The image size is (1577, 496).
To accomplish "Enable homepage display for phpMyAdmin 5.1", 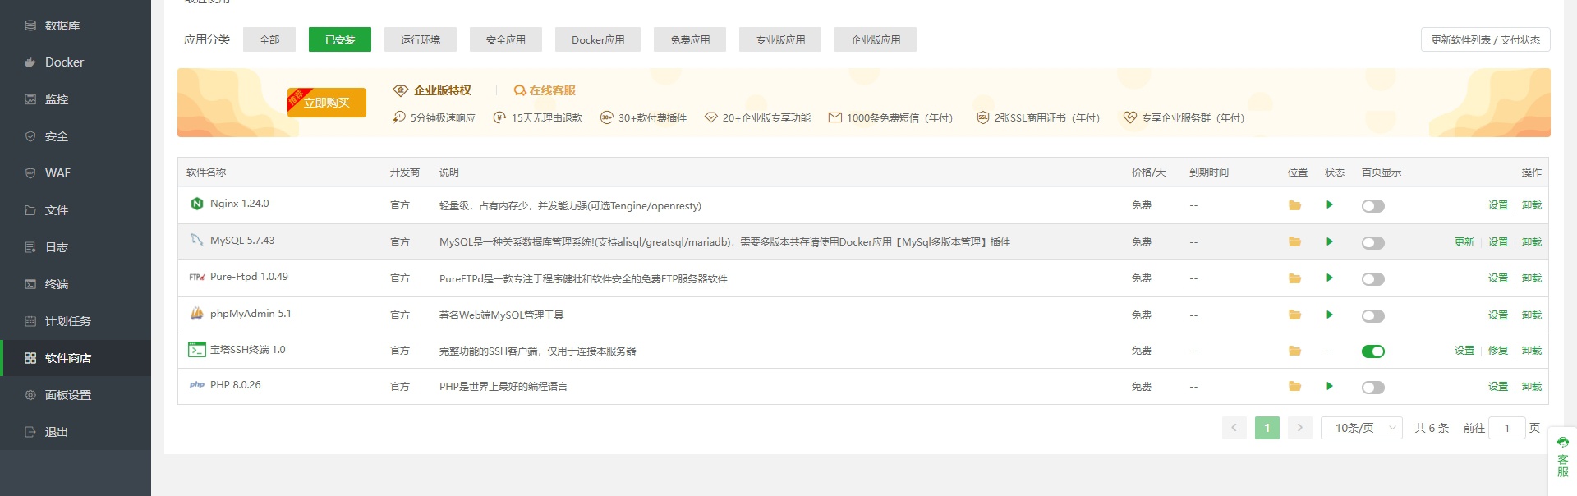I will pyautogui.click(x=1373, y=316).
